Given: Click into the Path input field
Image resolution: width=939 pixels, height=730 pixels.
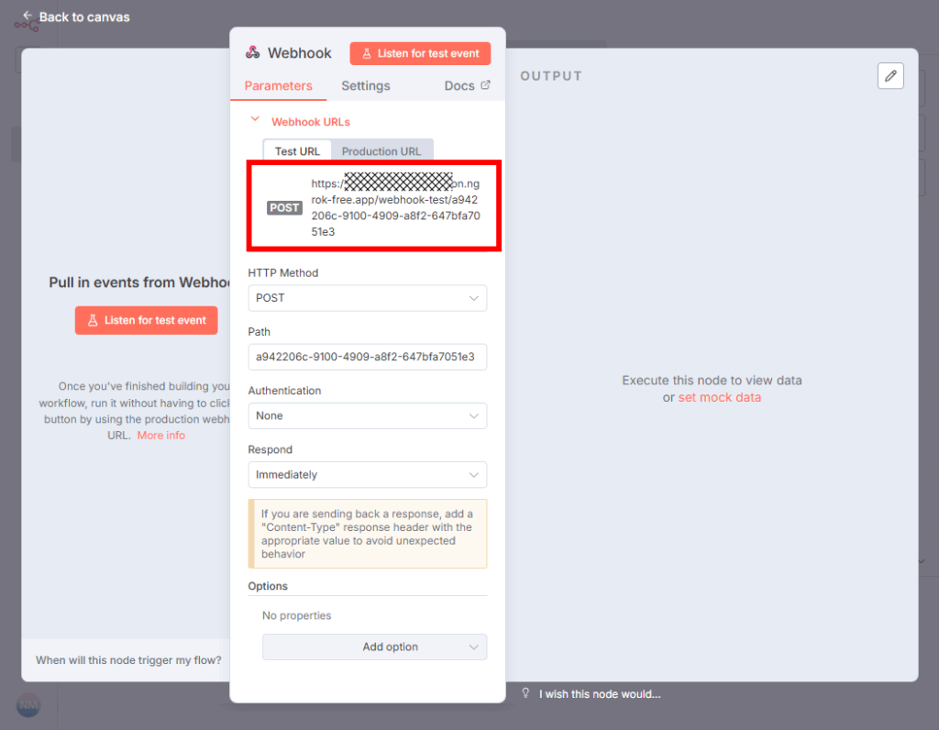Looking at the screenshot, I should coord(367,357).
